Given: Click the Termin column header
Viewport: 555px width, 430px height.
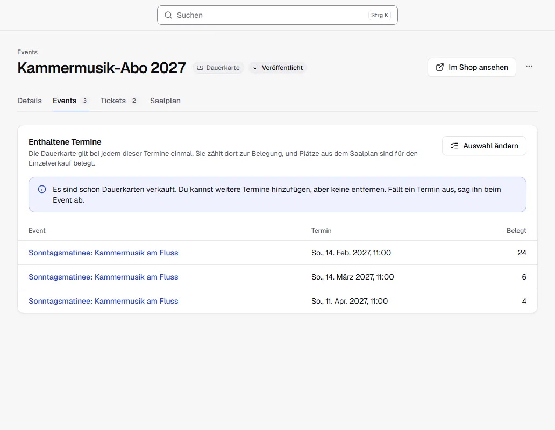Looking at the screenshot, I should 322,231.
